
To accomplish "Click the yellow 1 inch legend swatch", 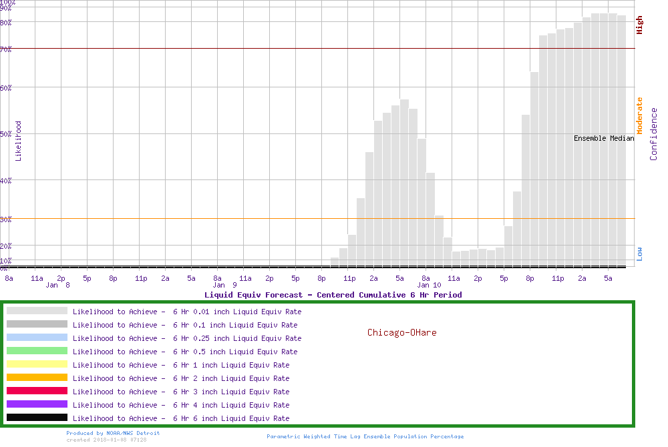I will 37,364.
